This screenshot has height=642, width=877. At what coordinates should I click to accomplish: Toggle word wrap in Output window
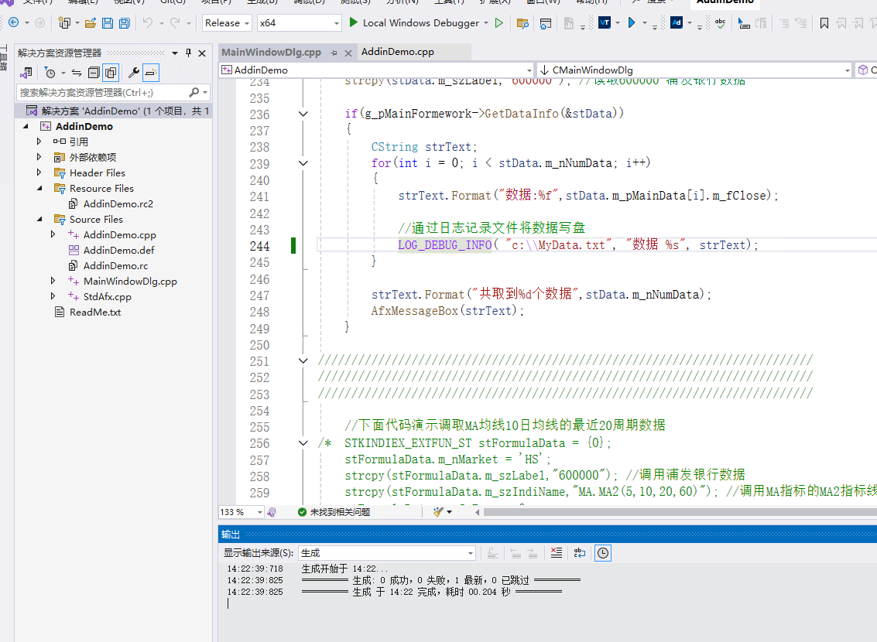(x=580, y=553)
